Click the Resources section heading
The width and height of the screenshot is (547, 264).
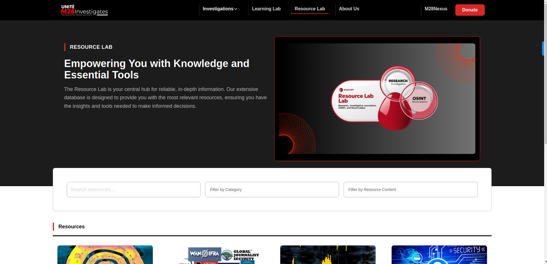pos(71,226)
